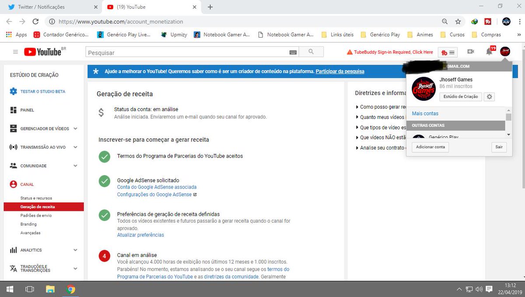
Task: Click the Jhoseff Games channel avatar
Action: click(x=423, y=89)
